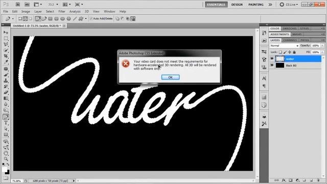The width and height of the screenshot is (327, 184).
Task: Select the Zoom tool
Action: click(x=6, y=159)
